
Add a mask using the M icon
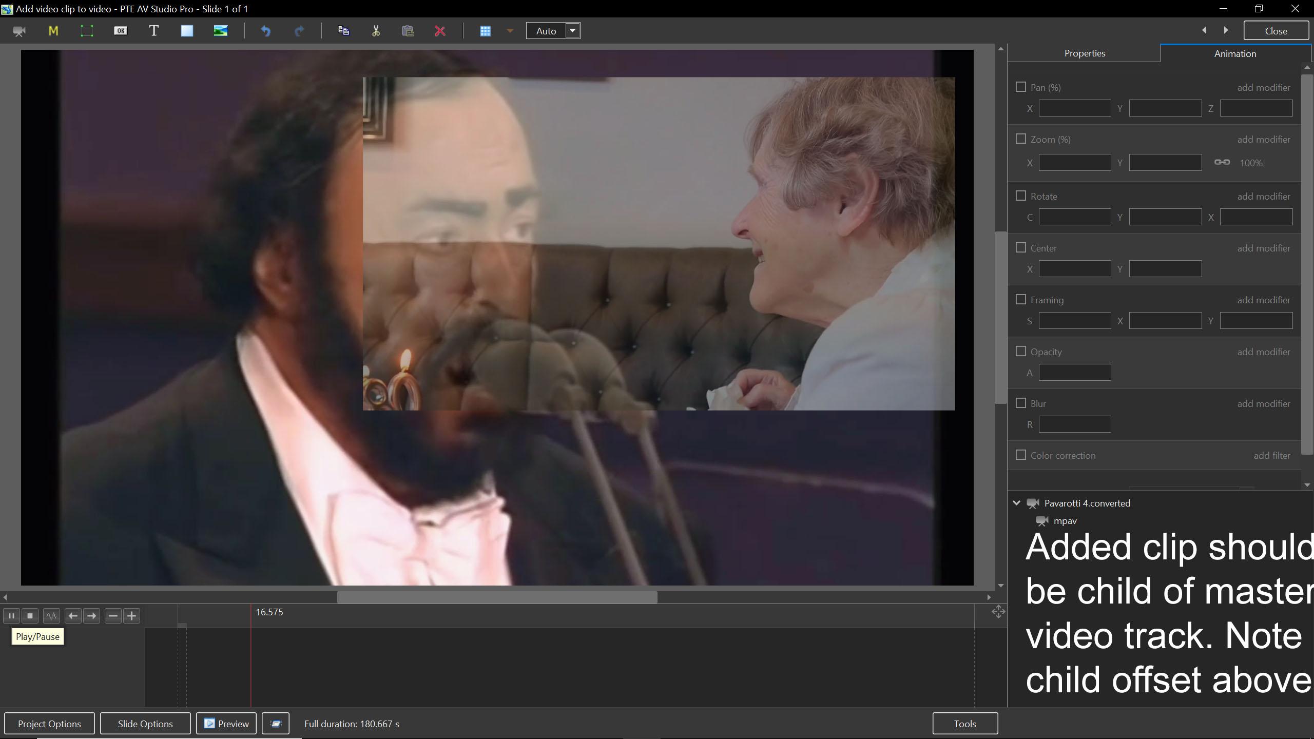pos(53,31)
